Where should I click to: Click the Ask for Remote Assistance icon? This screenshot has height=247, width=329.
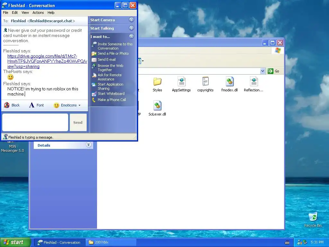coord(94,75)
